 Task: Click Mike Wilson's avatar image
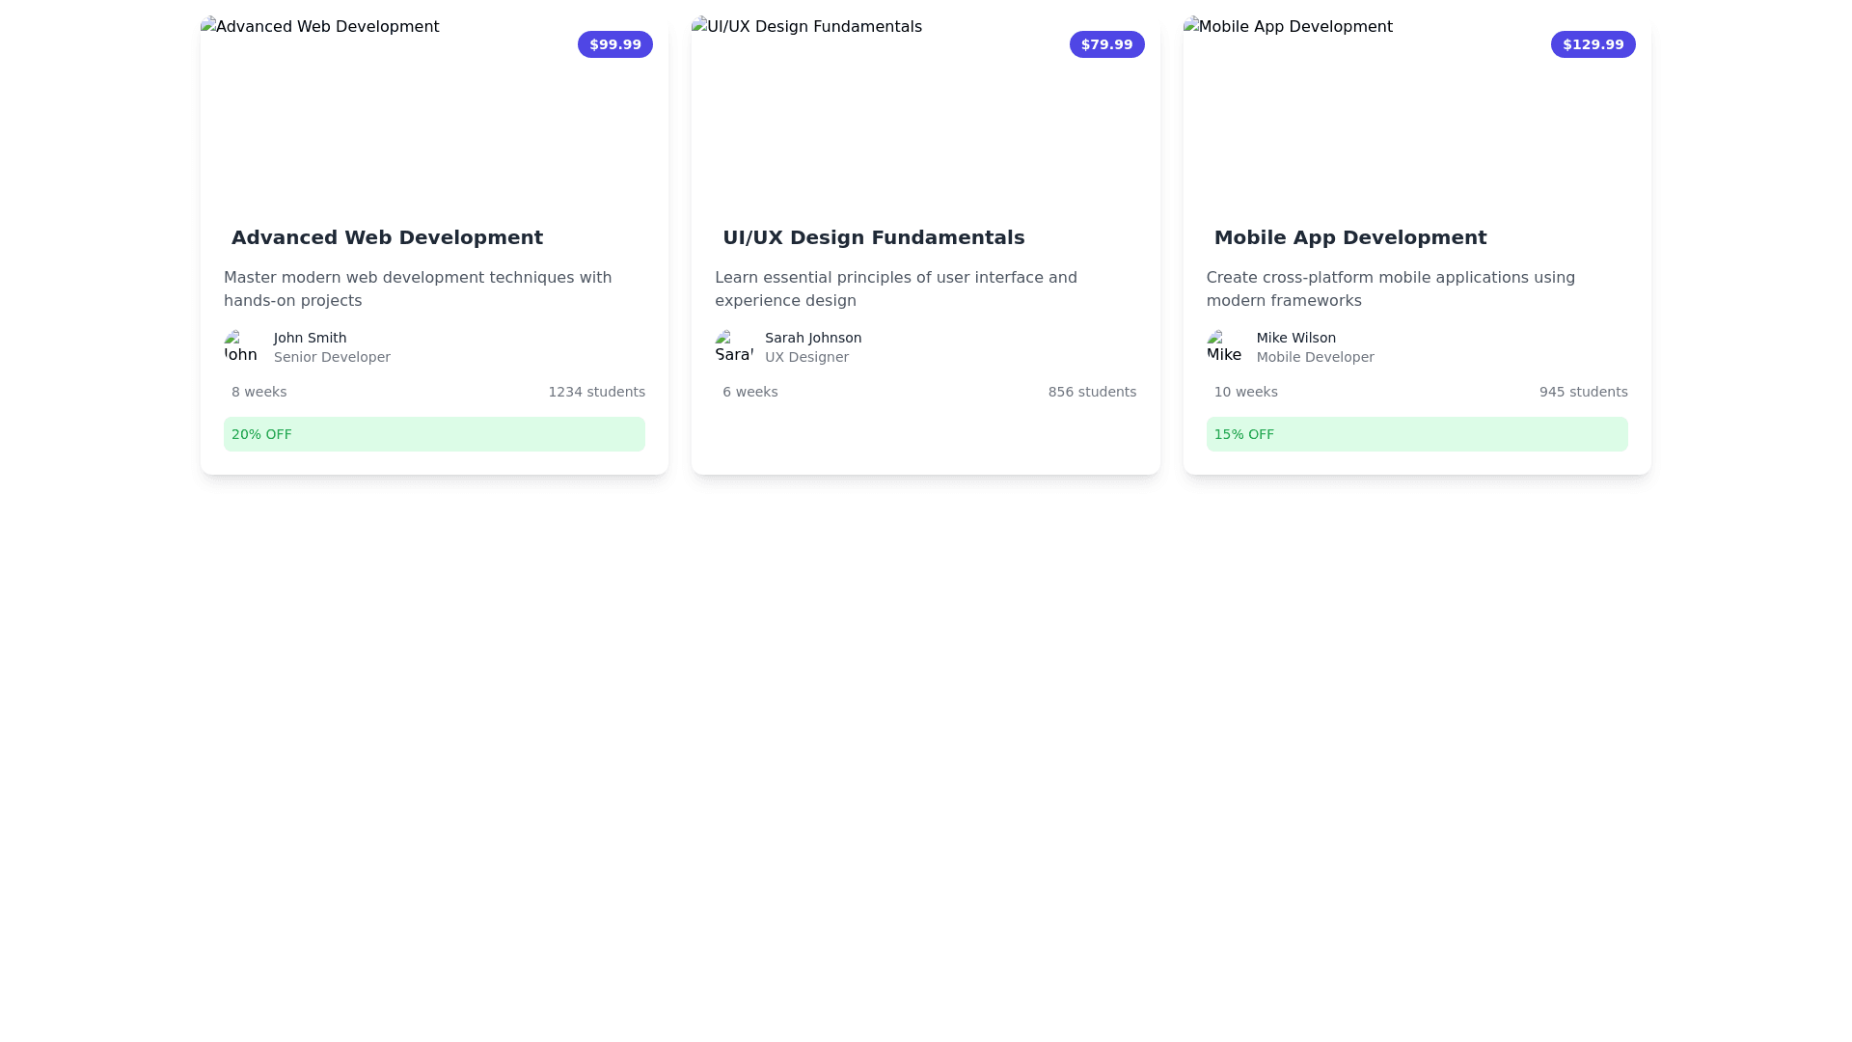pyautogui.click(x=1225, y=347)
